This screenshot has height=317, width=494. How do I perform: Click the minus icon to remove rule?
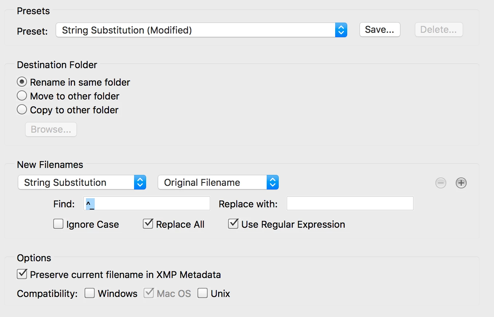441,183
